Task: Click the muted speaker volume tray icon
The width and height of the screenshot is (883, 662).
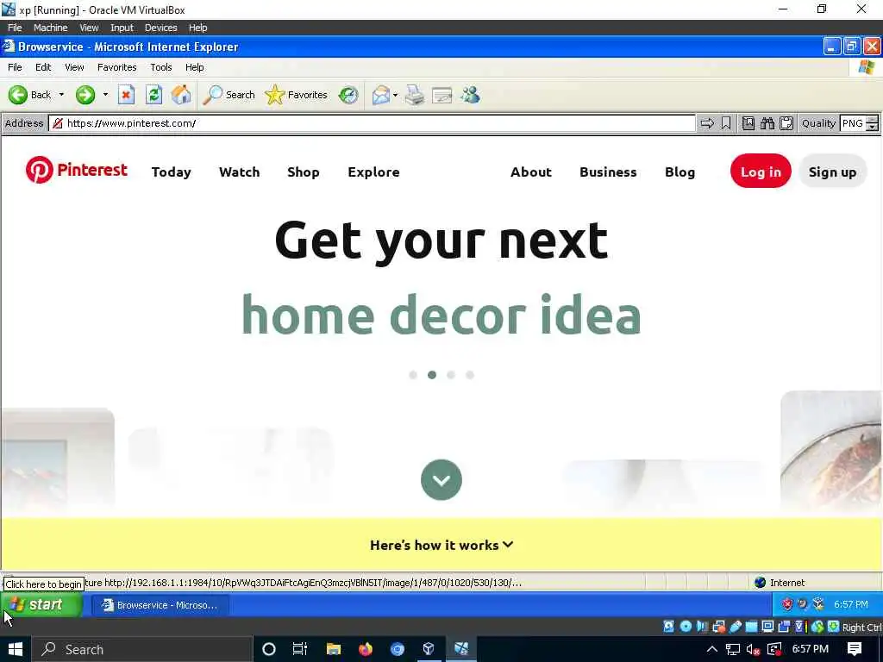Action: click(x=753, y=650)
